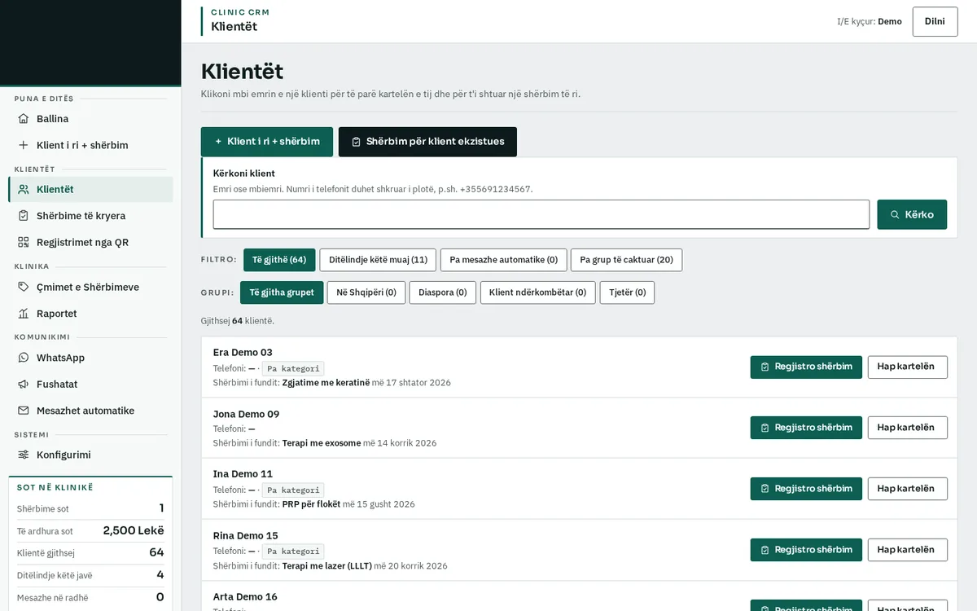Click Hap kartelën for Rina Demo 15

[908, 550]
